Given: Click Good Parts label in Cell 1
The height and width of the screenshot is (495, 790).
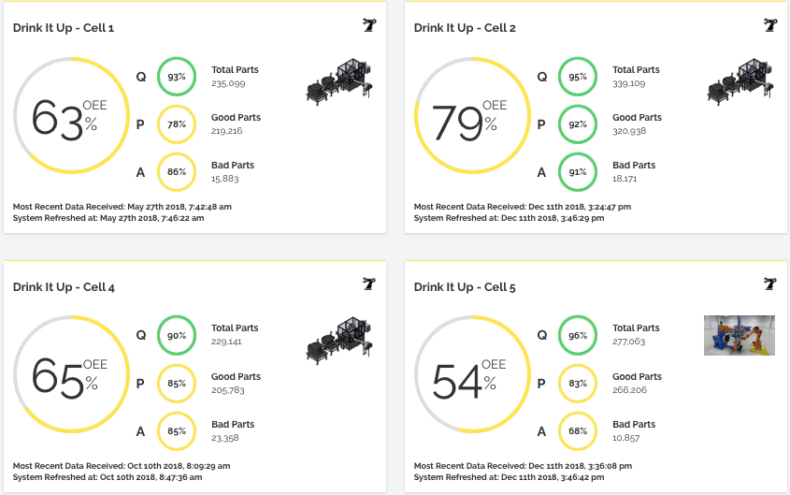Looking at the screenshot, I should tap(236, 118).
